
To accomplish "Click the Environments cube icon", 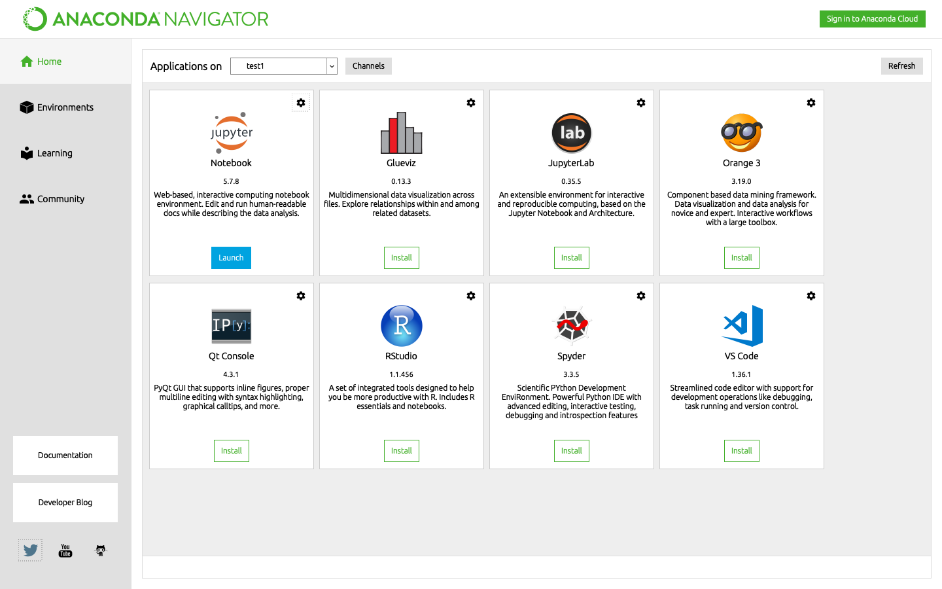I will tap(27, 107).
